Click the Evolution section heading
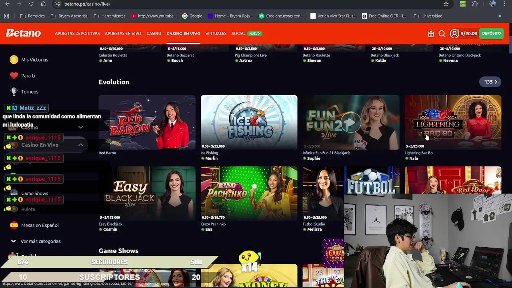This screenshot has width=512, height=288. (114, 82)
